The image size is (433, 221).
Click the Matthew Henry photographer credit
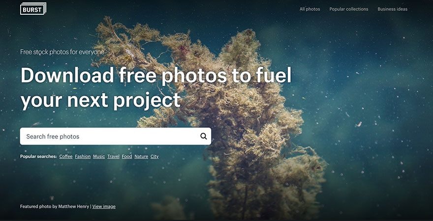click(74, 206)
